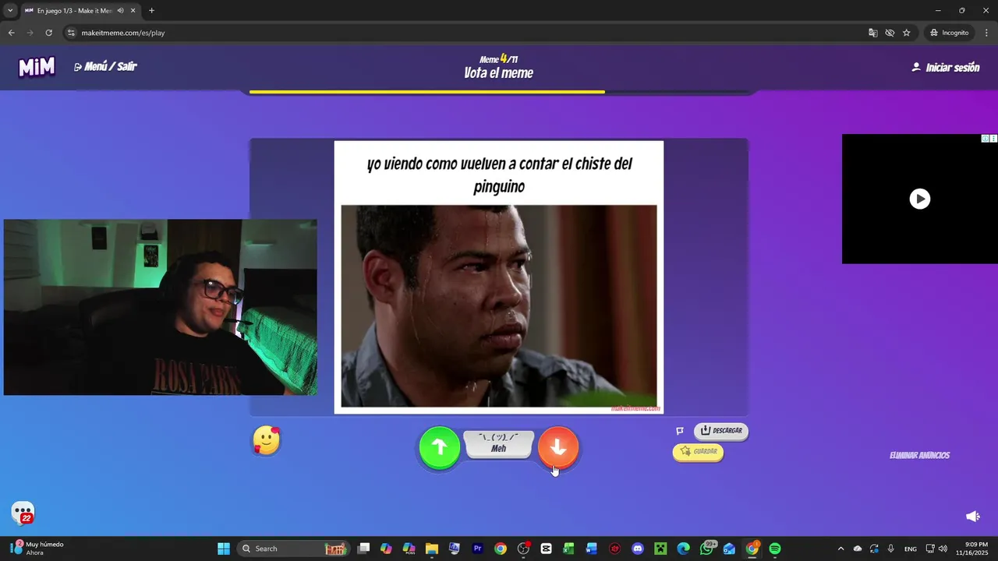The image size is (998, 561).
Task: Open weather widget Muy húmedo
Action: tap(37, 549)
